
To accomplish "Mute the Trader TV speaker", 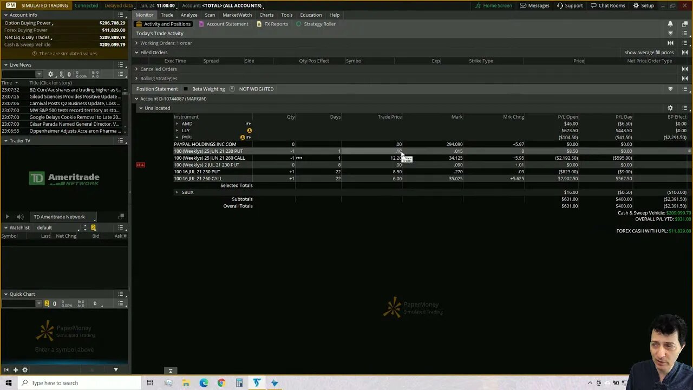I will point(20,217).
